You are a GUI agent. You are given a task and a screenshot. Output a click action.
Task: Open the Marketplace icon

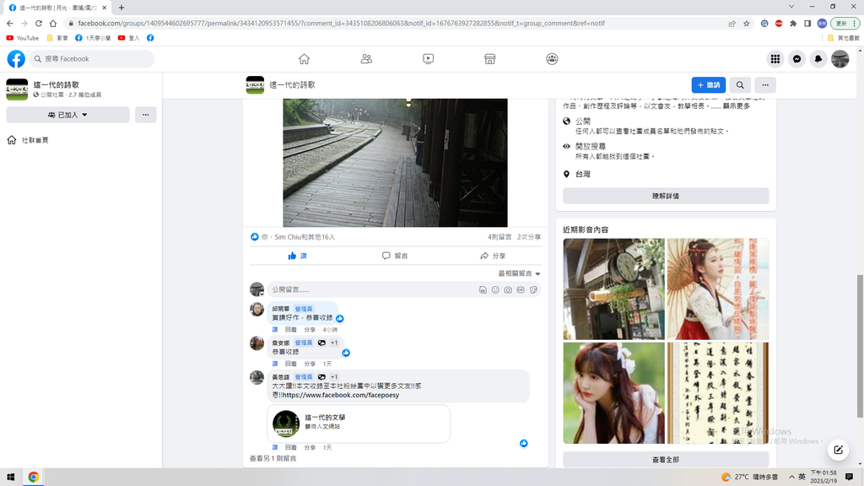[489, 59]
